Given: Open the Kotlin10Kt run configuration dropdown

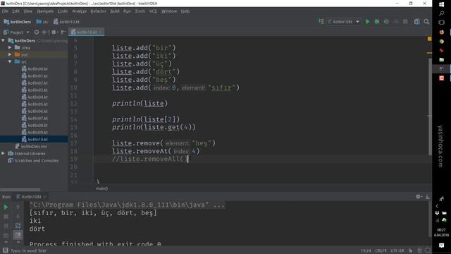Looking at the screenshot, I should point(344,22).
